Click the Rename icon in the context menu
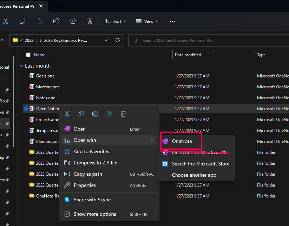Viewport: 289px width, 226px height. tap(95, 114)
